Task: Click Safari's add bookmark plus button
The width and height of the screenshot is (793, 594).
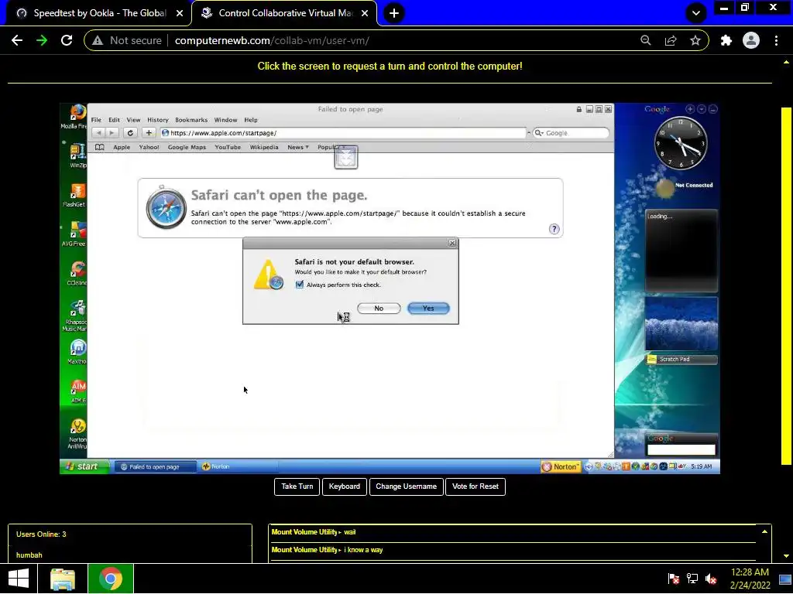Action: (x=149, y=133)
